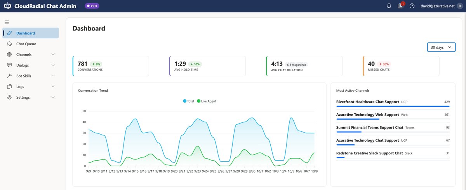
Task: Click the Bot Skills tools icon
Action: [9, 76]
